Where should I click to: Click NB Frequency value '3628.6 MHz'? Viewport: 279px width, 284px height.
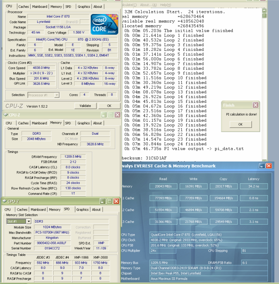point(95,144)
